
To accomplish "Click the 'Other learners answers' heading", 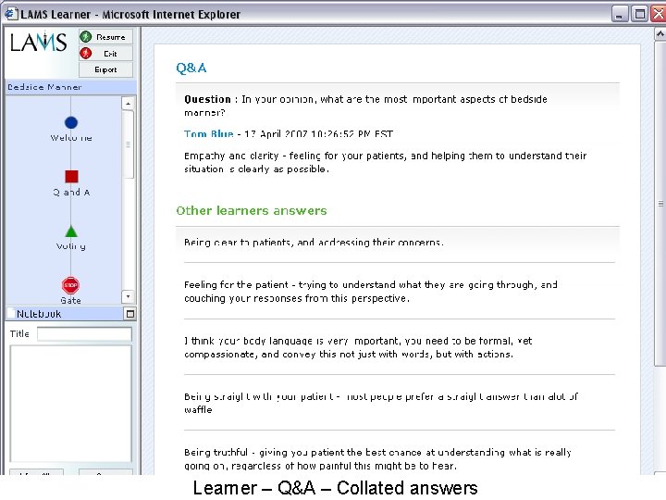I will point(252,210).
